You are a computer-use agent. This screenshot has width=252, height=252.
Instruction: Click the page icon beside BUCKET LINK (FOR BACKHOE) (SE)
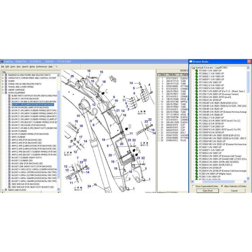9,163
